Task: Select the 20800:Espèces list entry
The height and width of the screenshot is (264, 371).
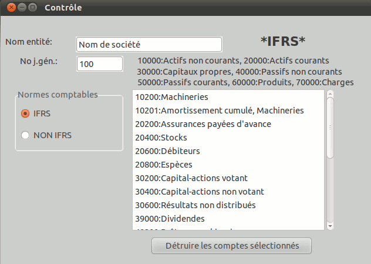Action: coord(163,165)
